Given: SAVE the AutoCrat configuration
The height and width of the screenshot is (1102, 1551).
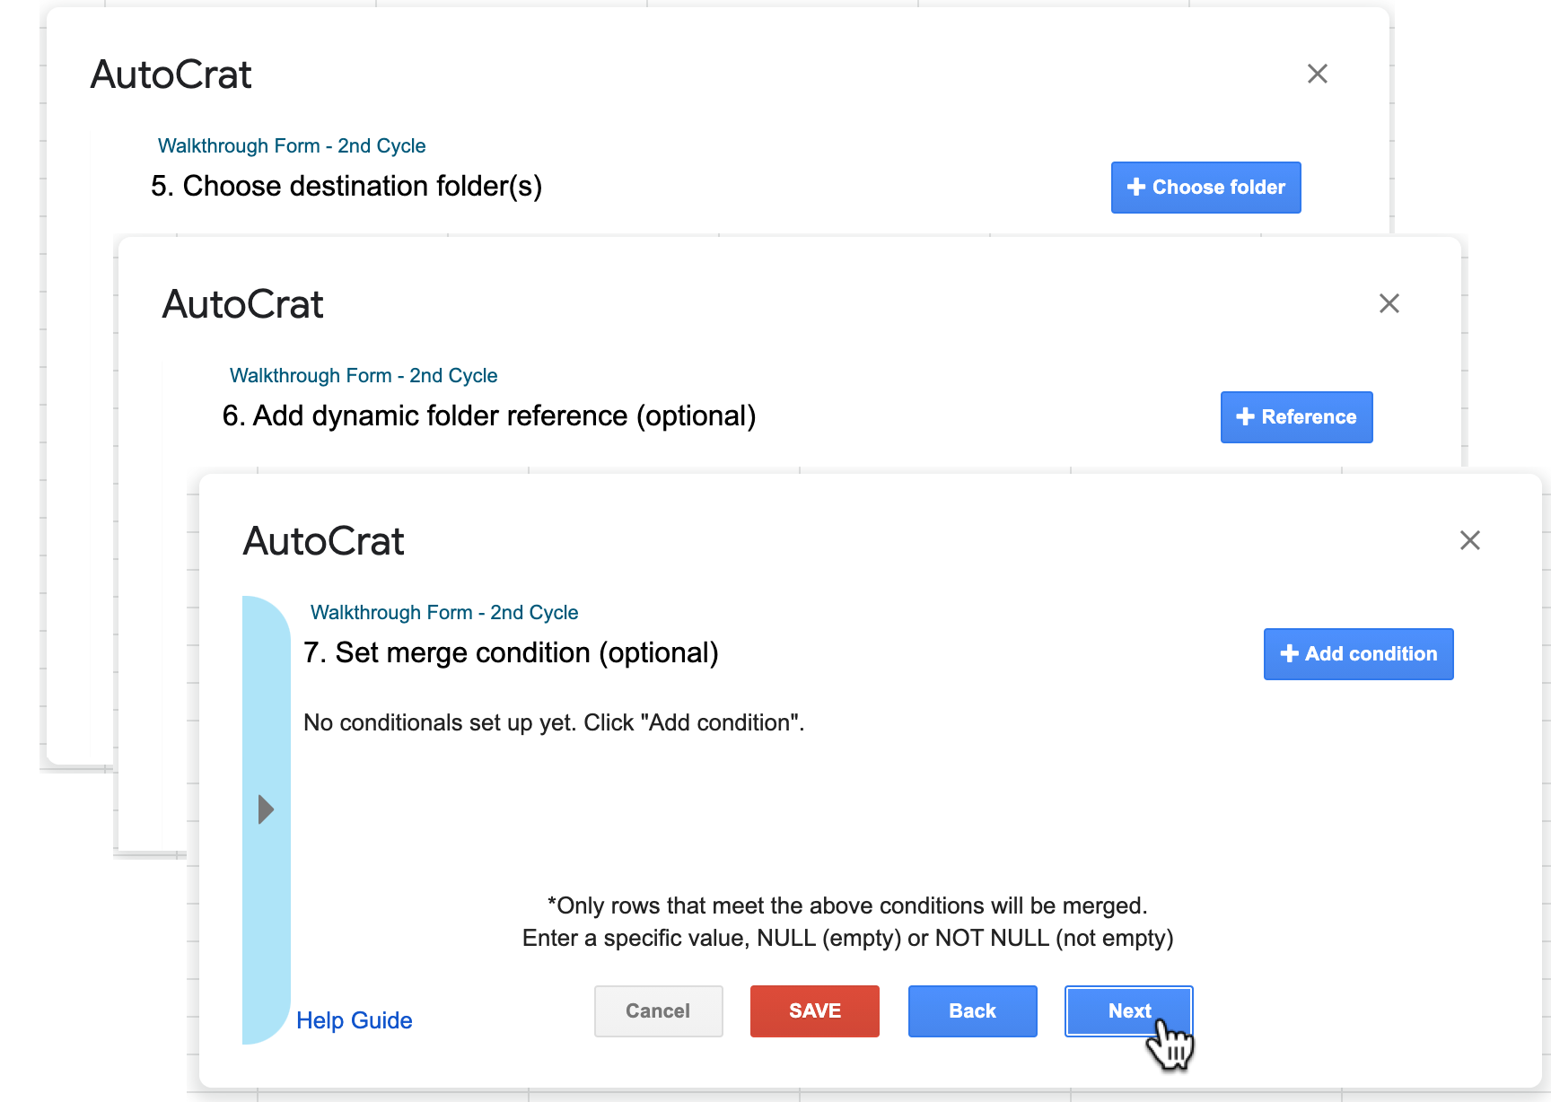Looking at the screenshot, I should (x=814, y=1011).
